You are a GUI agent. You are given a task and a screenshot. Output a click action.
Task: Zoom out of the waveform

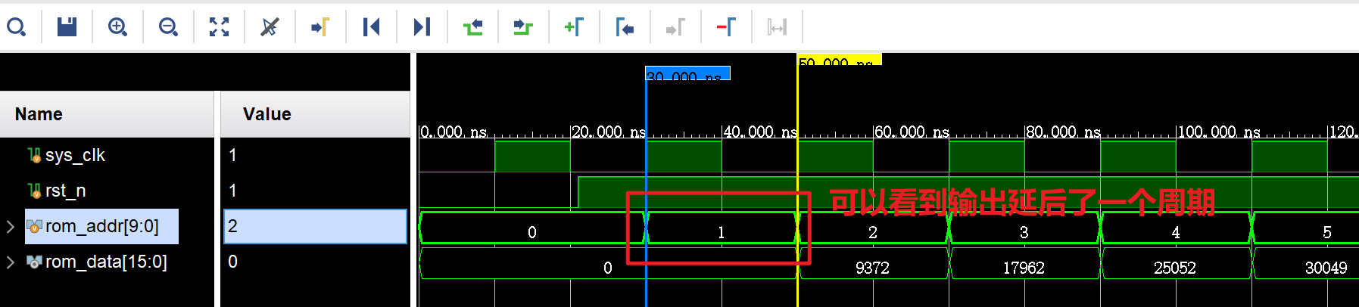[168, 27]
